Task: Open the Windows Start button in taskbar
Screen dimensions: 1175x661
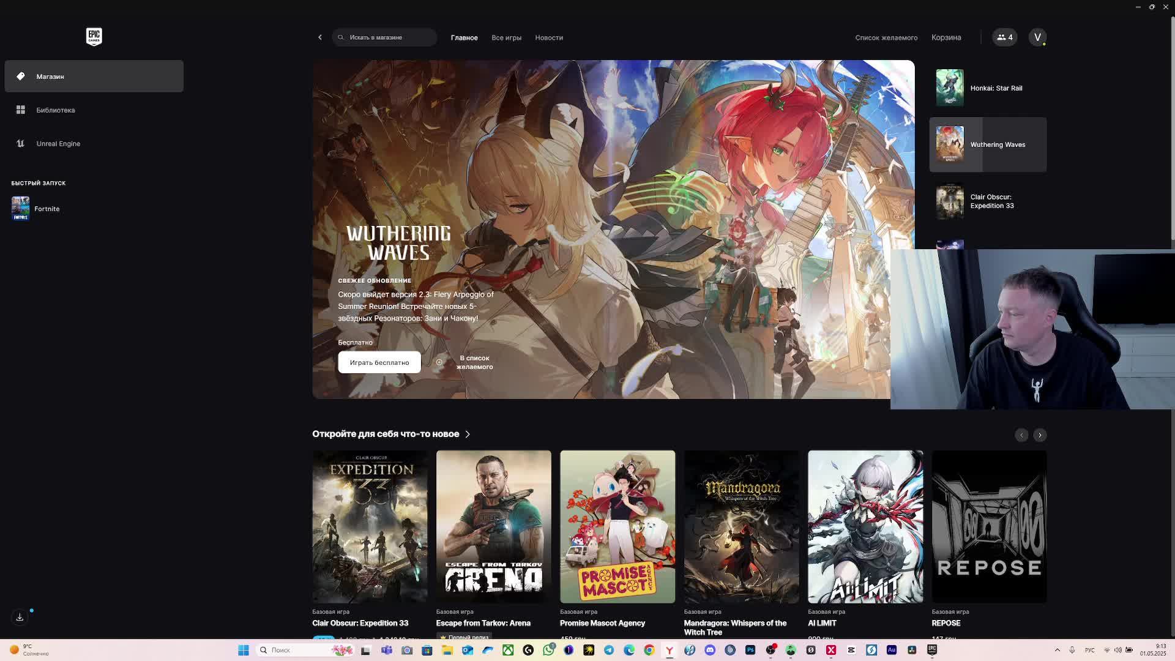Action: tap(243, 650)
